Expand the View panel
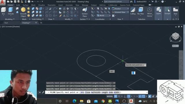185x104 pixels. (x=120, y=19)
